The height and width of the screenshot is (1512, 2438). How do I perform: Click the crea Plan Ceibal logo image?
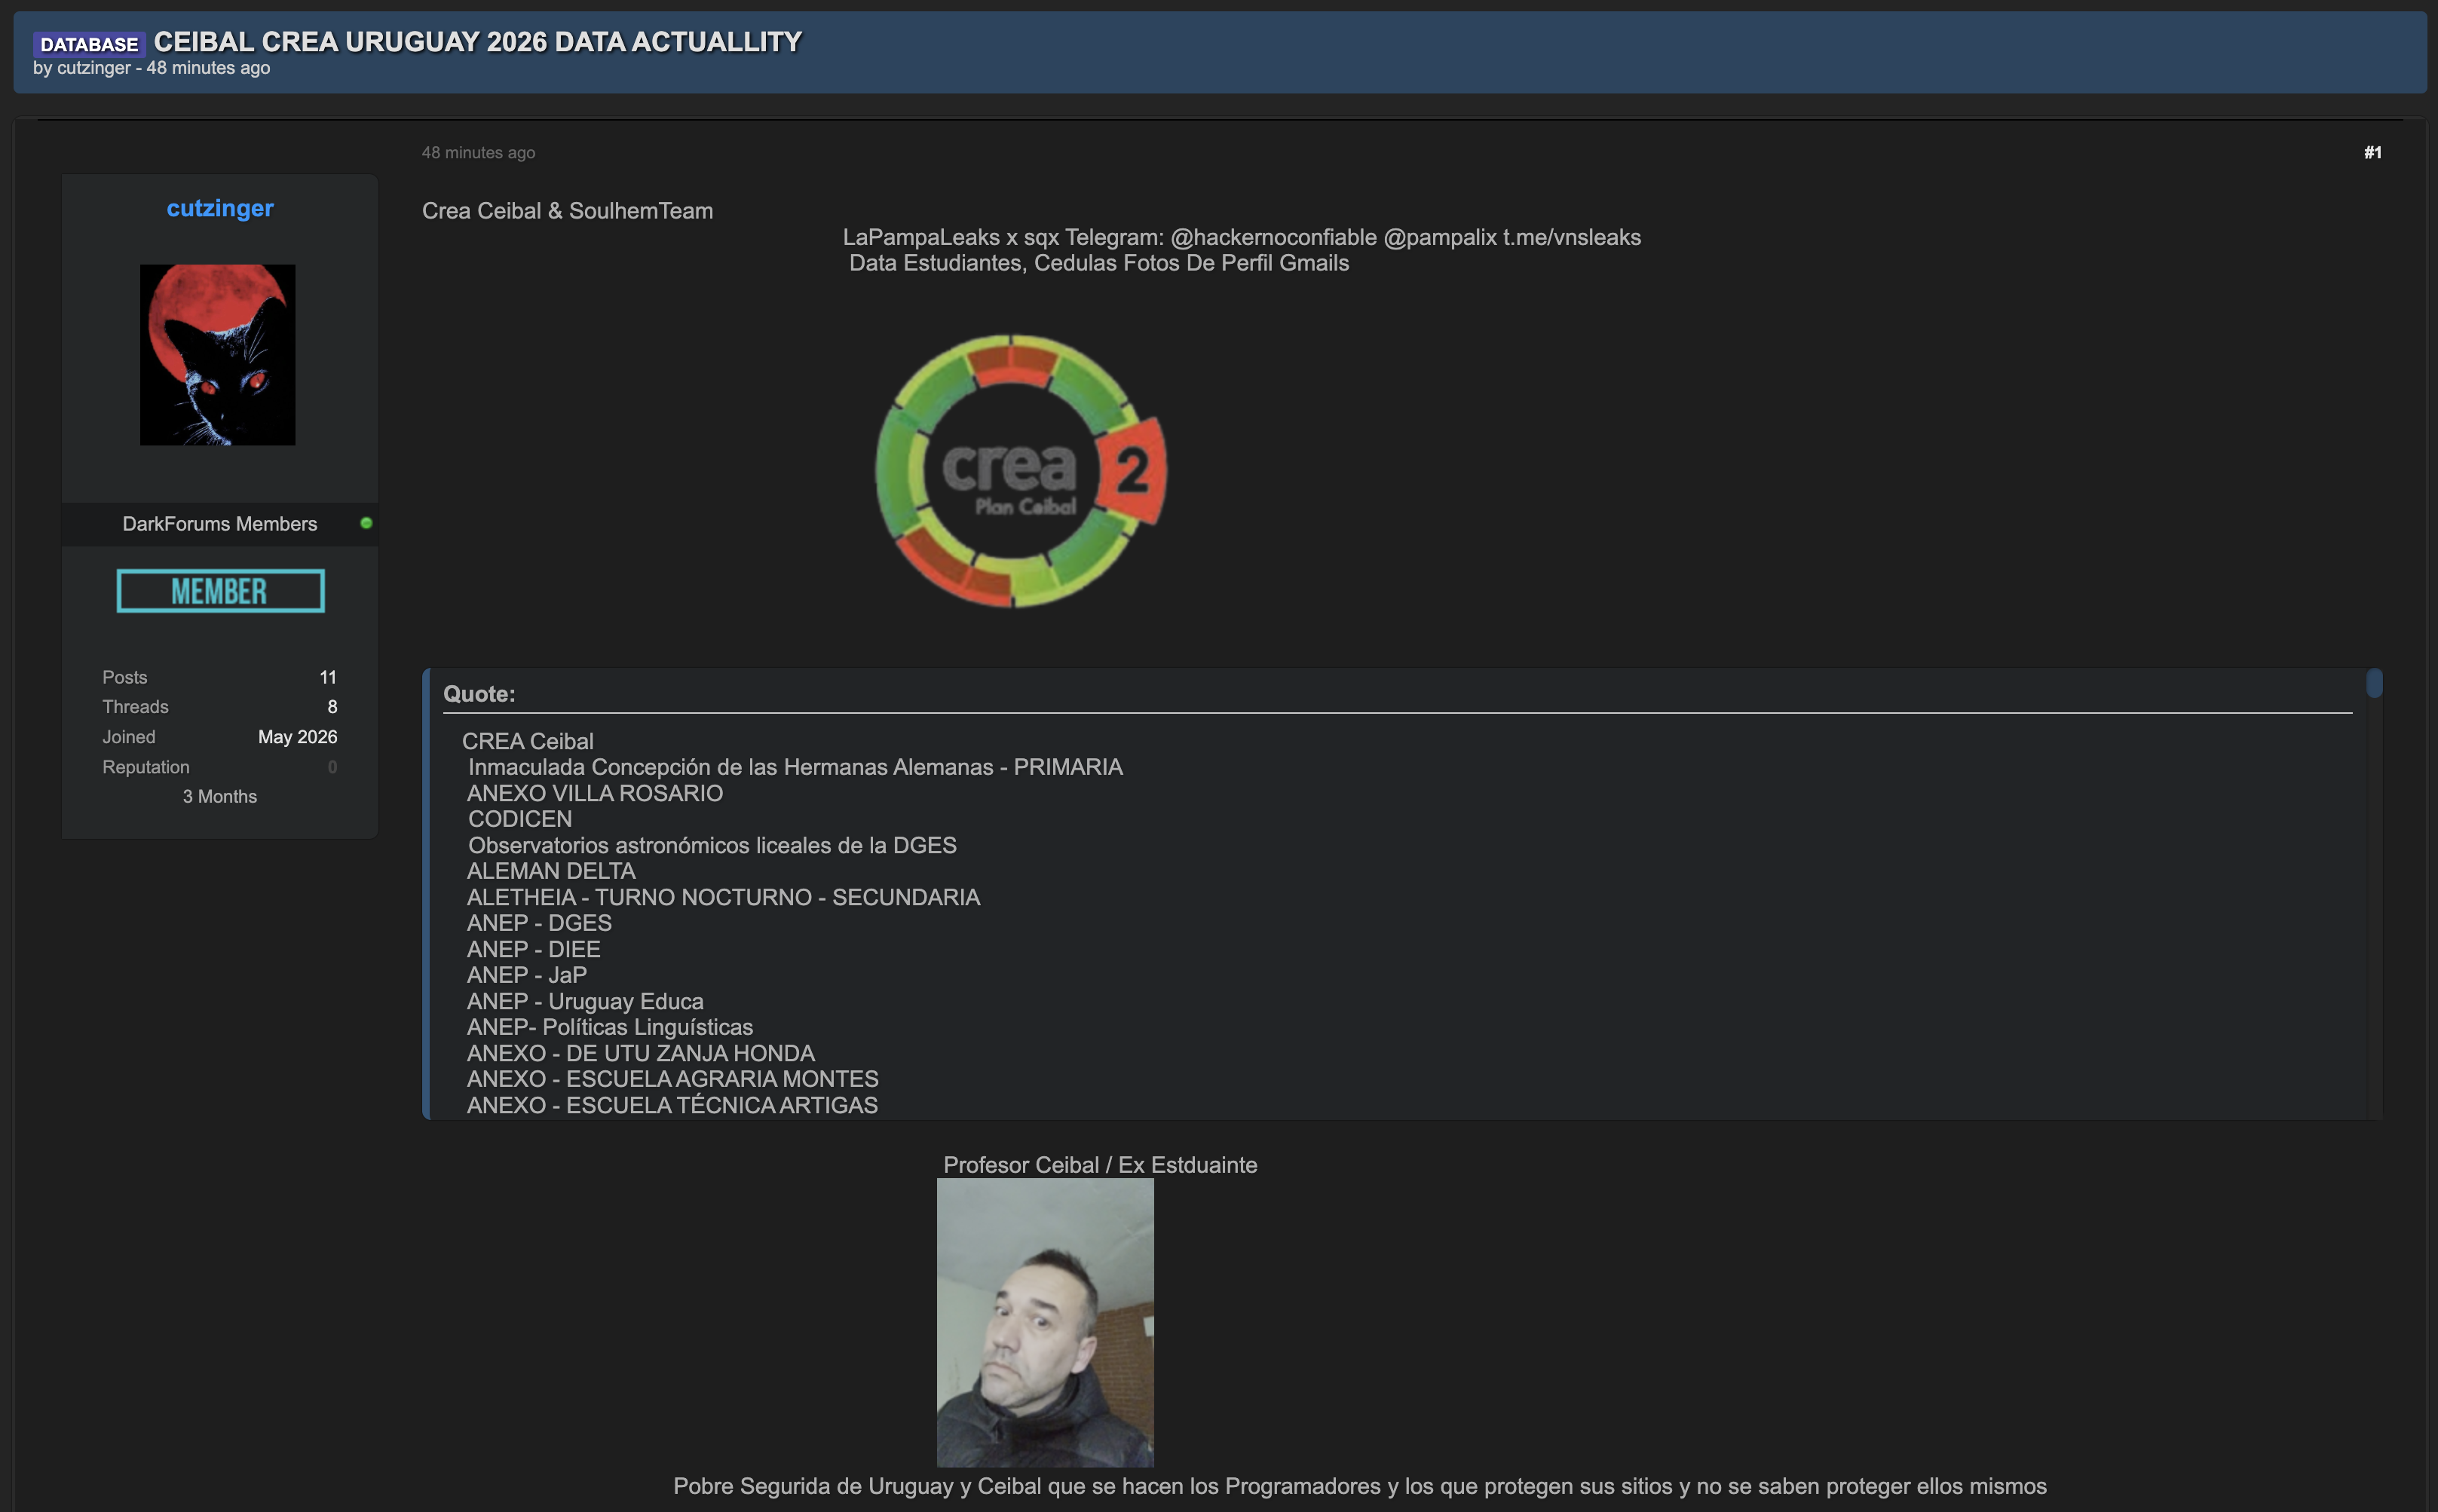[x=1020, y=471]
